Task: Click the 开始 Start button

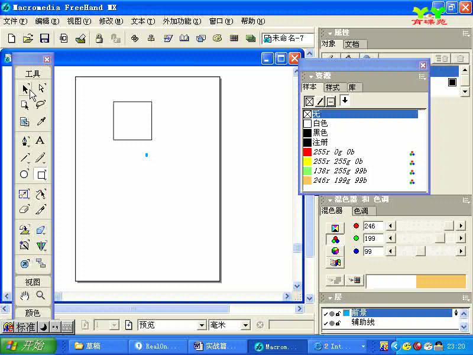Action: [28, 346]
